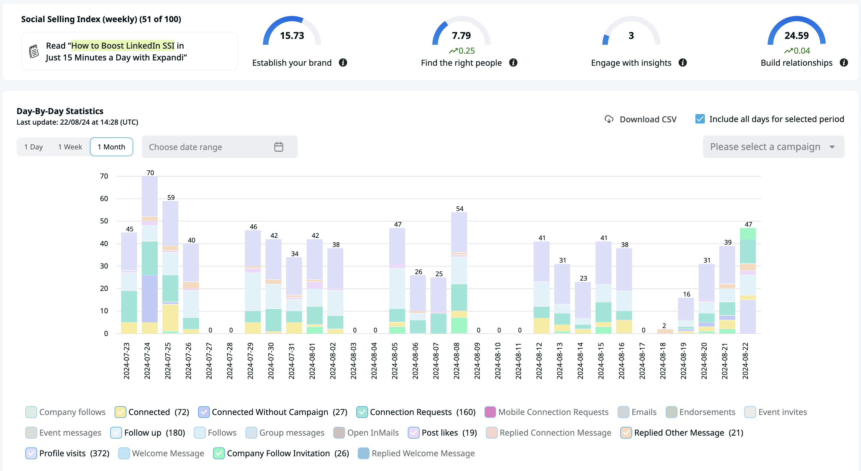Open the Please select a campaign dropdown
Viewport: 861px width, 471px height.
coord(765,147)
